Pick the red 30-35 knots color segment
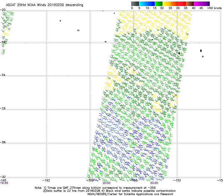This screenshot has height=196, width=223. [x=182, y=4]
